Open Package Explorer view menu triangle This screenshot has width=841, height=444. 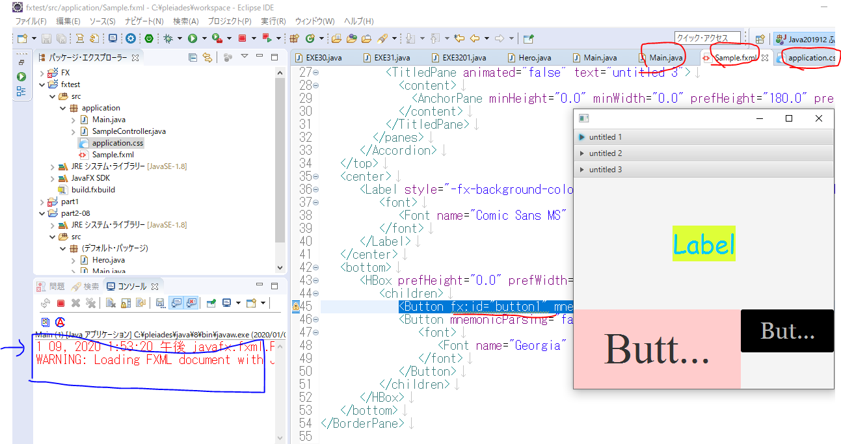click(x=245, y=57)
